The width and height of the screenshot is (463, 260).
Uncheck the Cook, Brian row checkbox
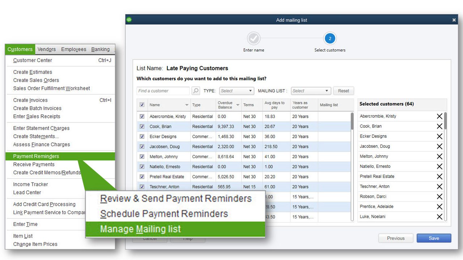(x=142, y=126)
